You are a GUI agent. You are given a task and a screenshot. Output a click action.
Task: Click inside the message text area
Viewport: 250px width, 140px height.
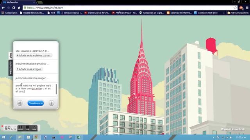pos(34,89)
